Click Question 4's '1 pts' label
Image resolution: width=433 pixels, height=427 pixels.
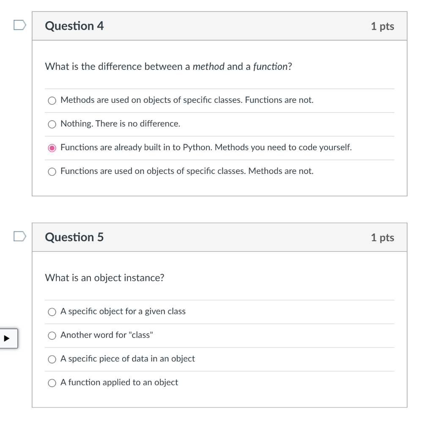(382, 26)
